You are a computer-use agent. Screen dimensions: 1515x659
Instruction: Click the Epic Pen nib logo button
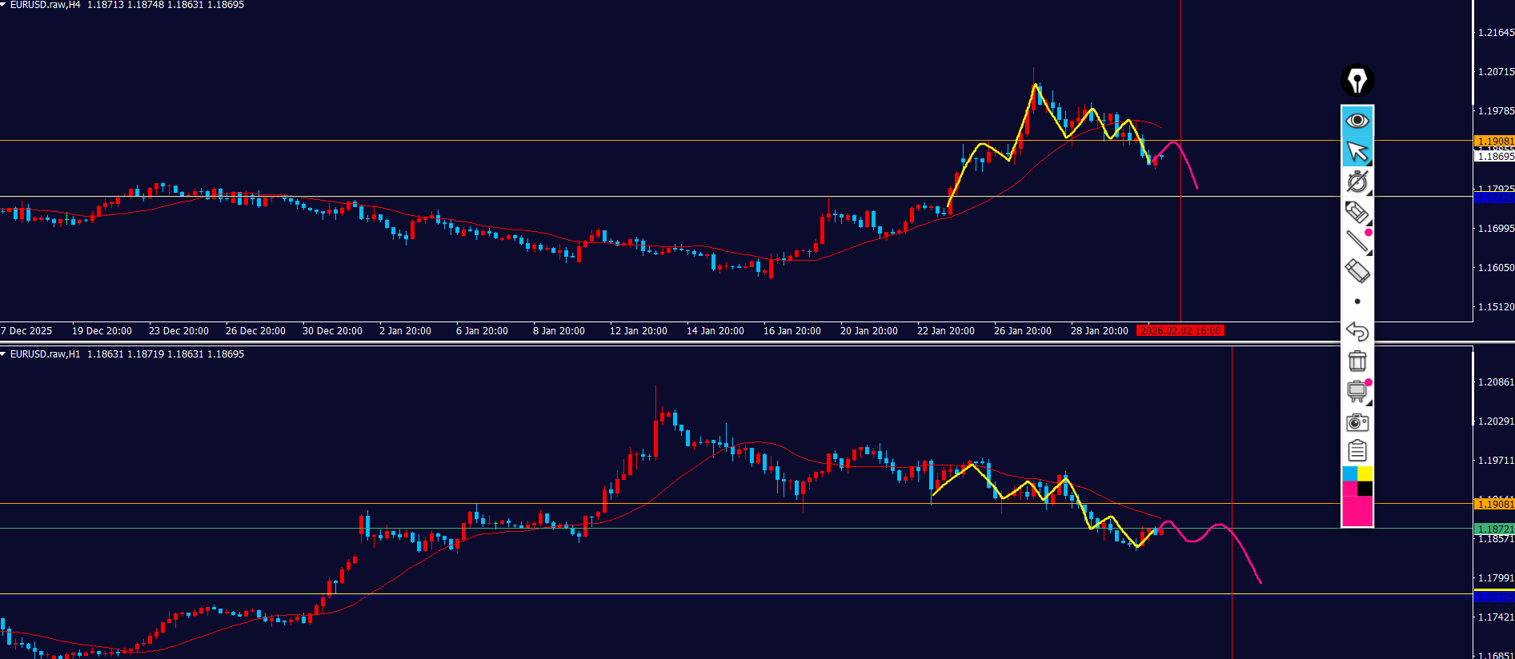(1357, 81)
